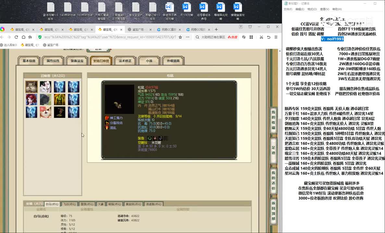Reload the page with refresh icon
The height and width of the screenshot is (233, 385).
(16, 37)
